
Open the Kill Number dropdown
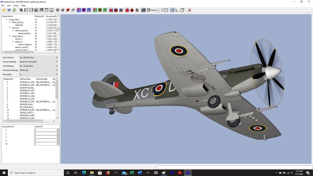point(38,74)
